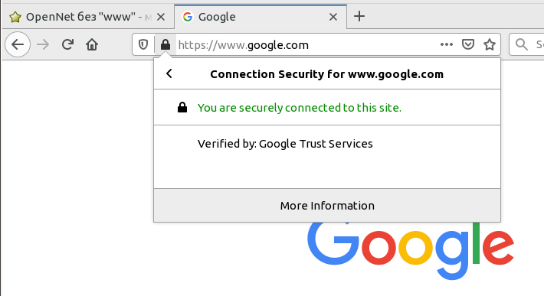Click the forward navigation arrow

43,44
